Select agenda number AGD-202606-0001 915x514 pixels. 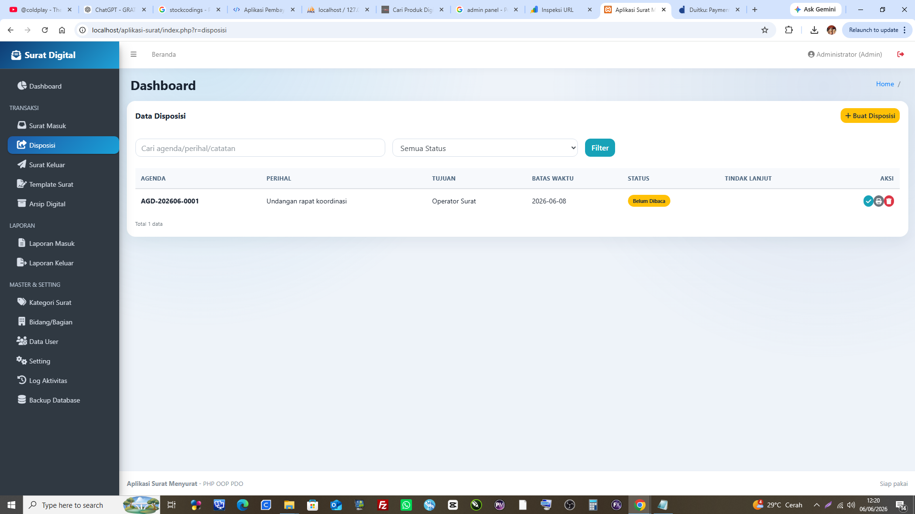(x=170, y=201)
